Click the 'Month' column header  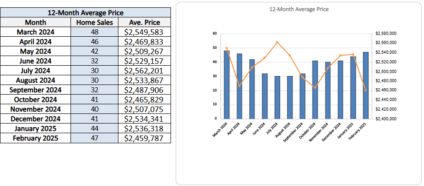[x=35, y=23]
